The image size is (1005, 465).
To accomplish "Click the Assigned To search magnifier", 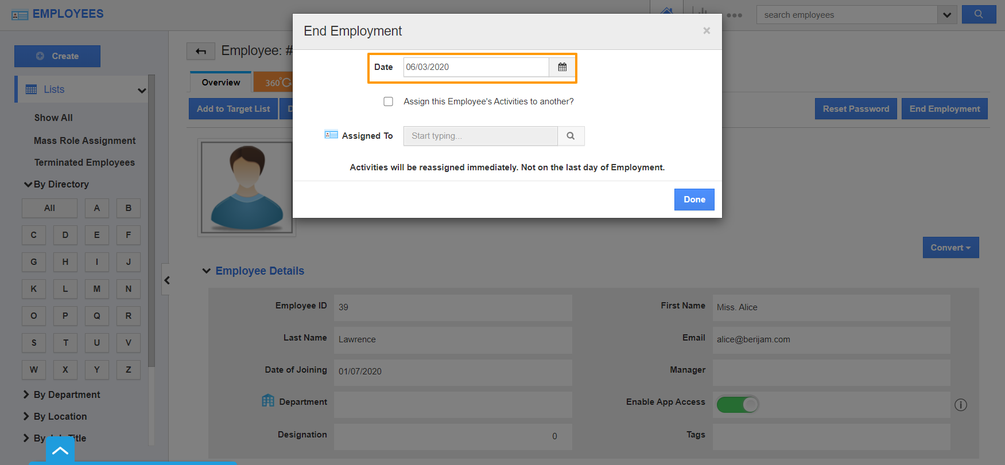I will pyautogui.click(x=571, y=136).
